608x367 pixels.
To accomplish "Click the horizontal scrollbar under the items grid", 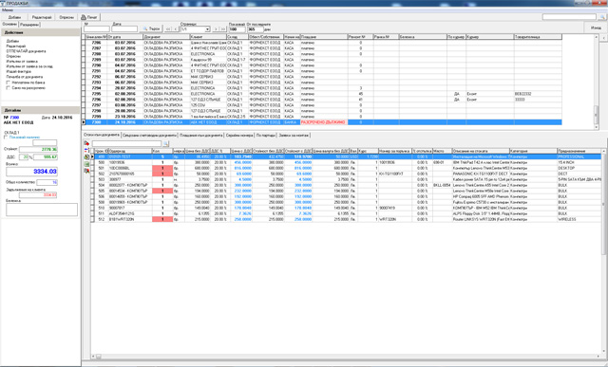I will point(347,356).
